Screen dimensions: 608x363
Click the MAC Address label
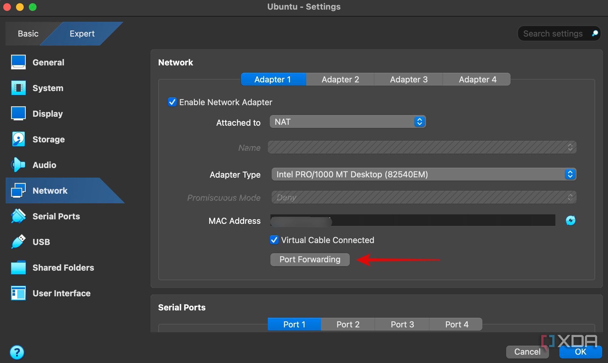(x=234, y=221)
